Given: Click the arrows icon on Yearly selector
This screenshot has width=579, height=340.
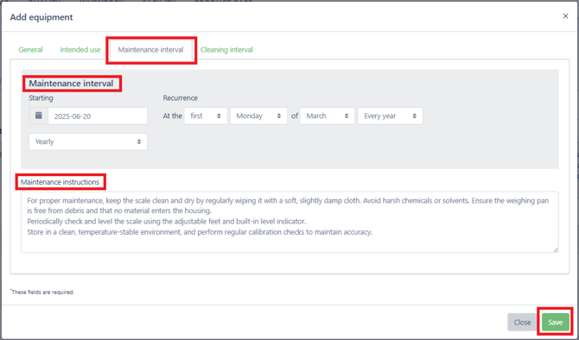Looking at the screenshot, I should tap(139, 142).
